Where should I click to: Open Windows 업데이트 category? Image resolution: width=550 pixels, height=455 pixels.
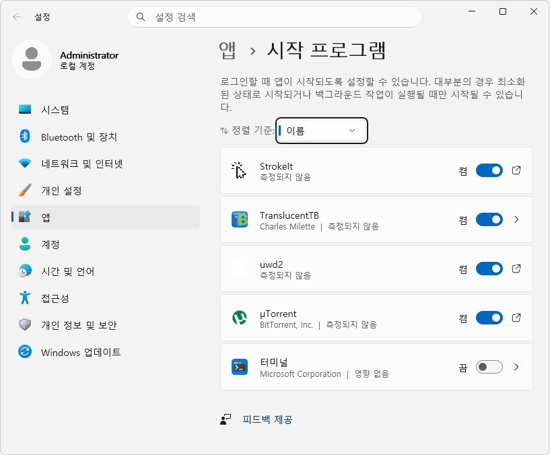(106, 352)
